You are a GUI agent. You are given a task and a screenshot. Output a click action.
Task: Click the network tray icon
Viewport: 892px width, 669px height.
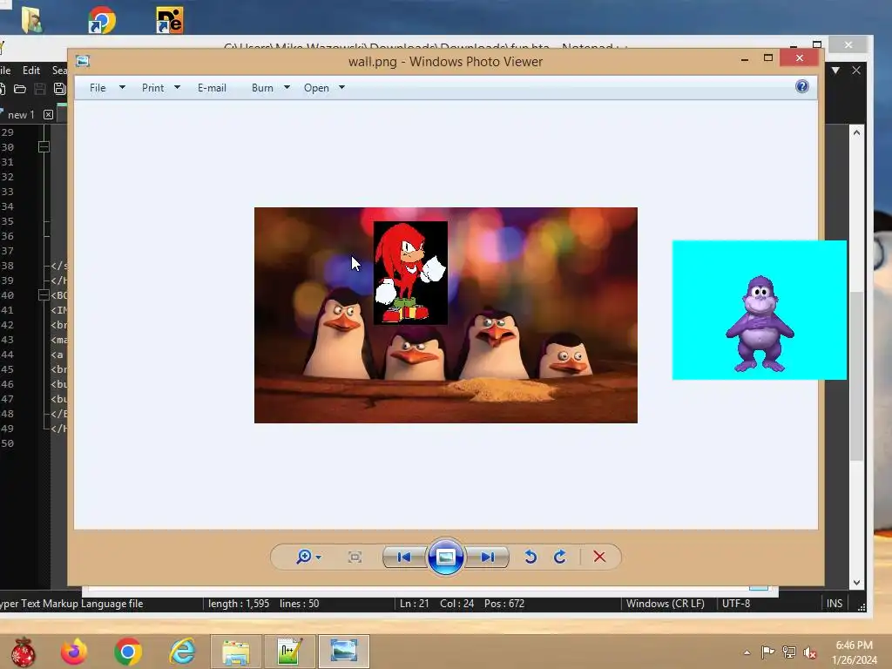click(x=789, y=652)
